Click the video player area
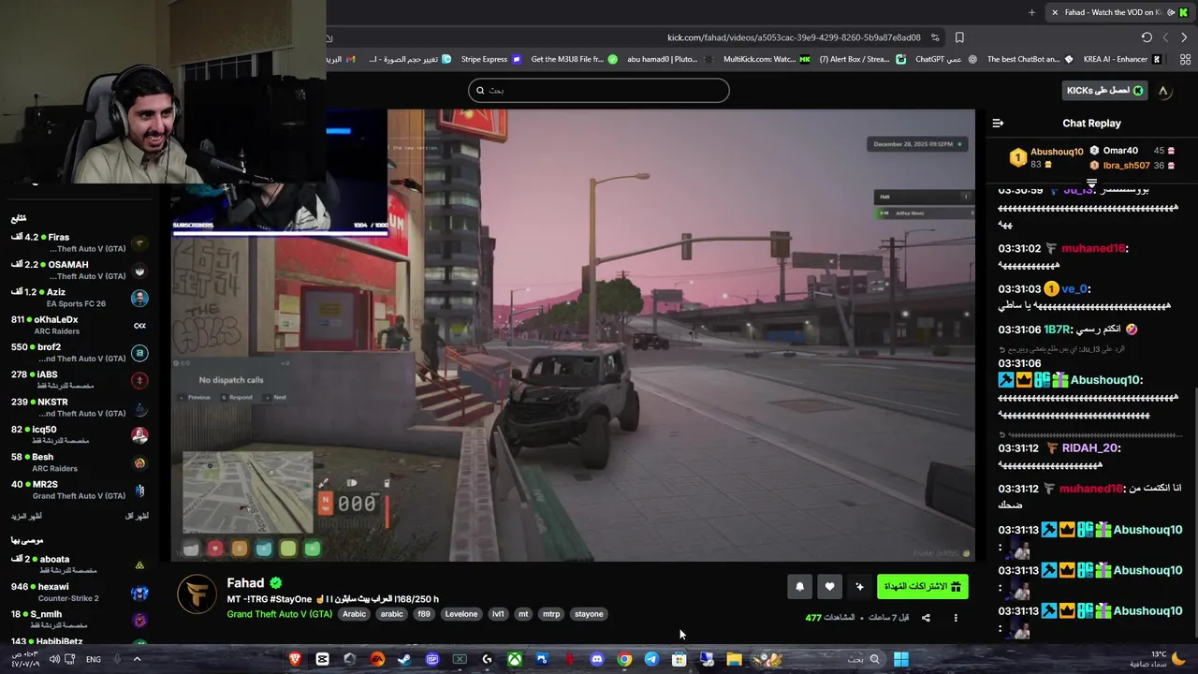 pyautogui.click(x=573, y=335)
